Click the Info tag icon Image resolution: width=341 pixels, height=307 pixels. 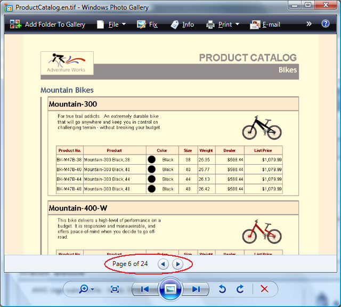tap(175, 25)
